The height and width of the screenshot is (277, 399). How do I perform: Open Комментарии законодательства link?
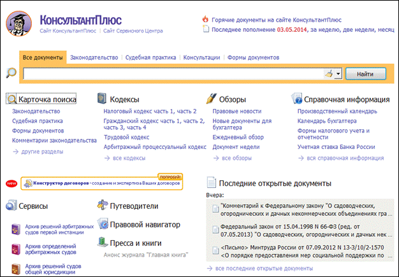(54, 140)
